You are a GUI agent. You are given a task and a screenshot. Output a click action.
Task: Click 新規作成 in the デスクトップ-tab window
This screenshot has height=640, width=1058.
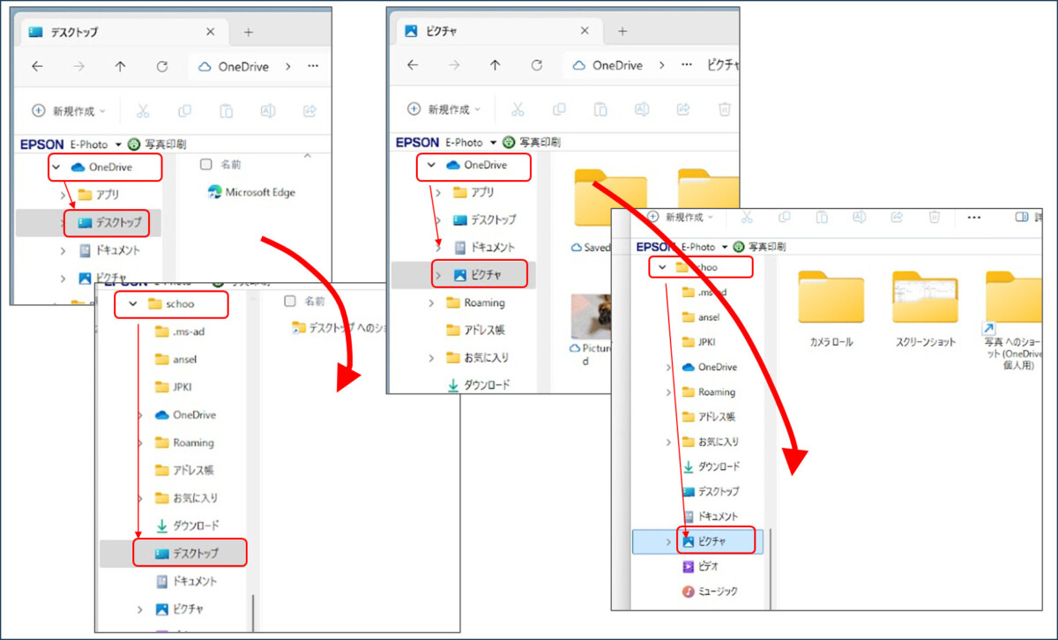click(x=69, y=111)
